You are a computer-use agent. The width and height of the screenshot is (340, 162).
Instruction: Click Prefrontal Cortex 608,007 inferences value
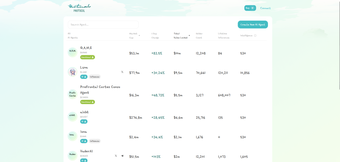(224, 95)
